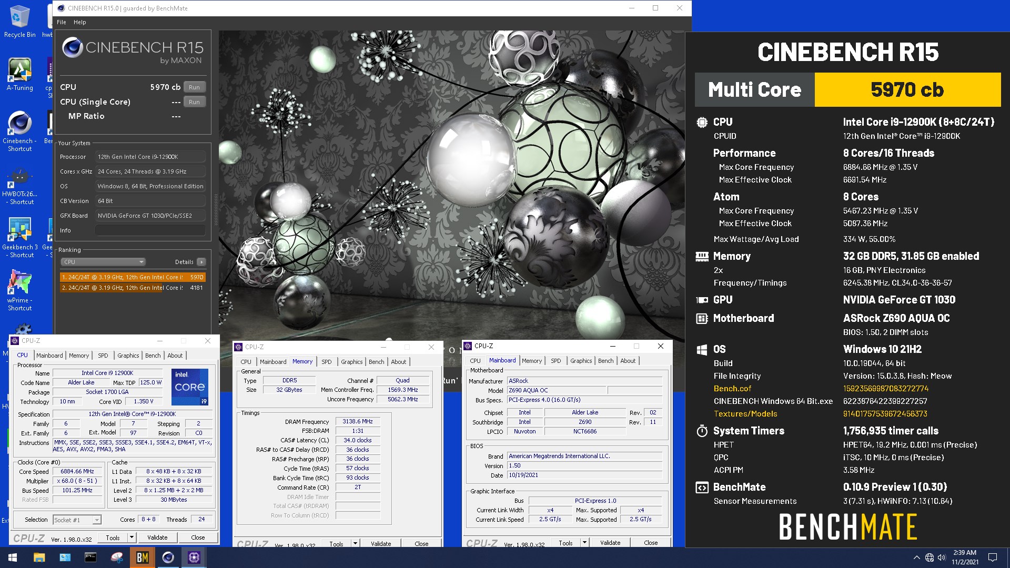Viewport: 1010px width, 568px height.
Task: Open About tab in right CPU-Z window
Action: (x=628, y=361)
